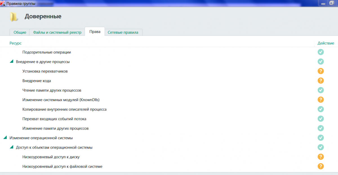The height and width of the screenshot is (175, 338).
Task: Select row Подозрительные операции
Action: [x=169, y=52]
